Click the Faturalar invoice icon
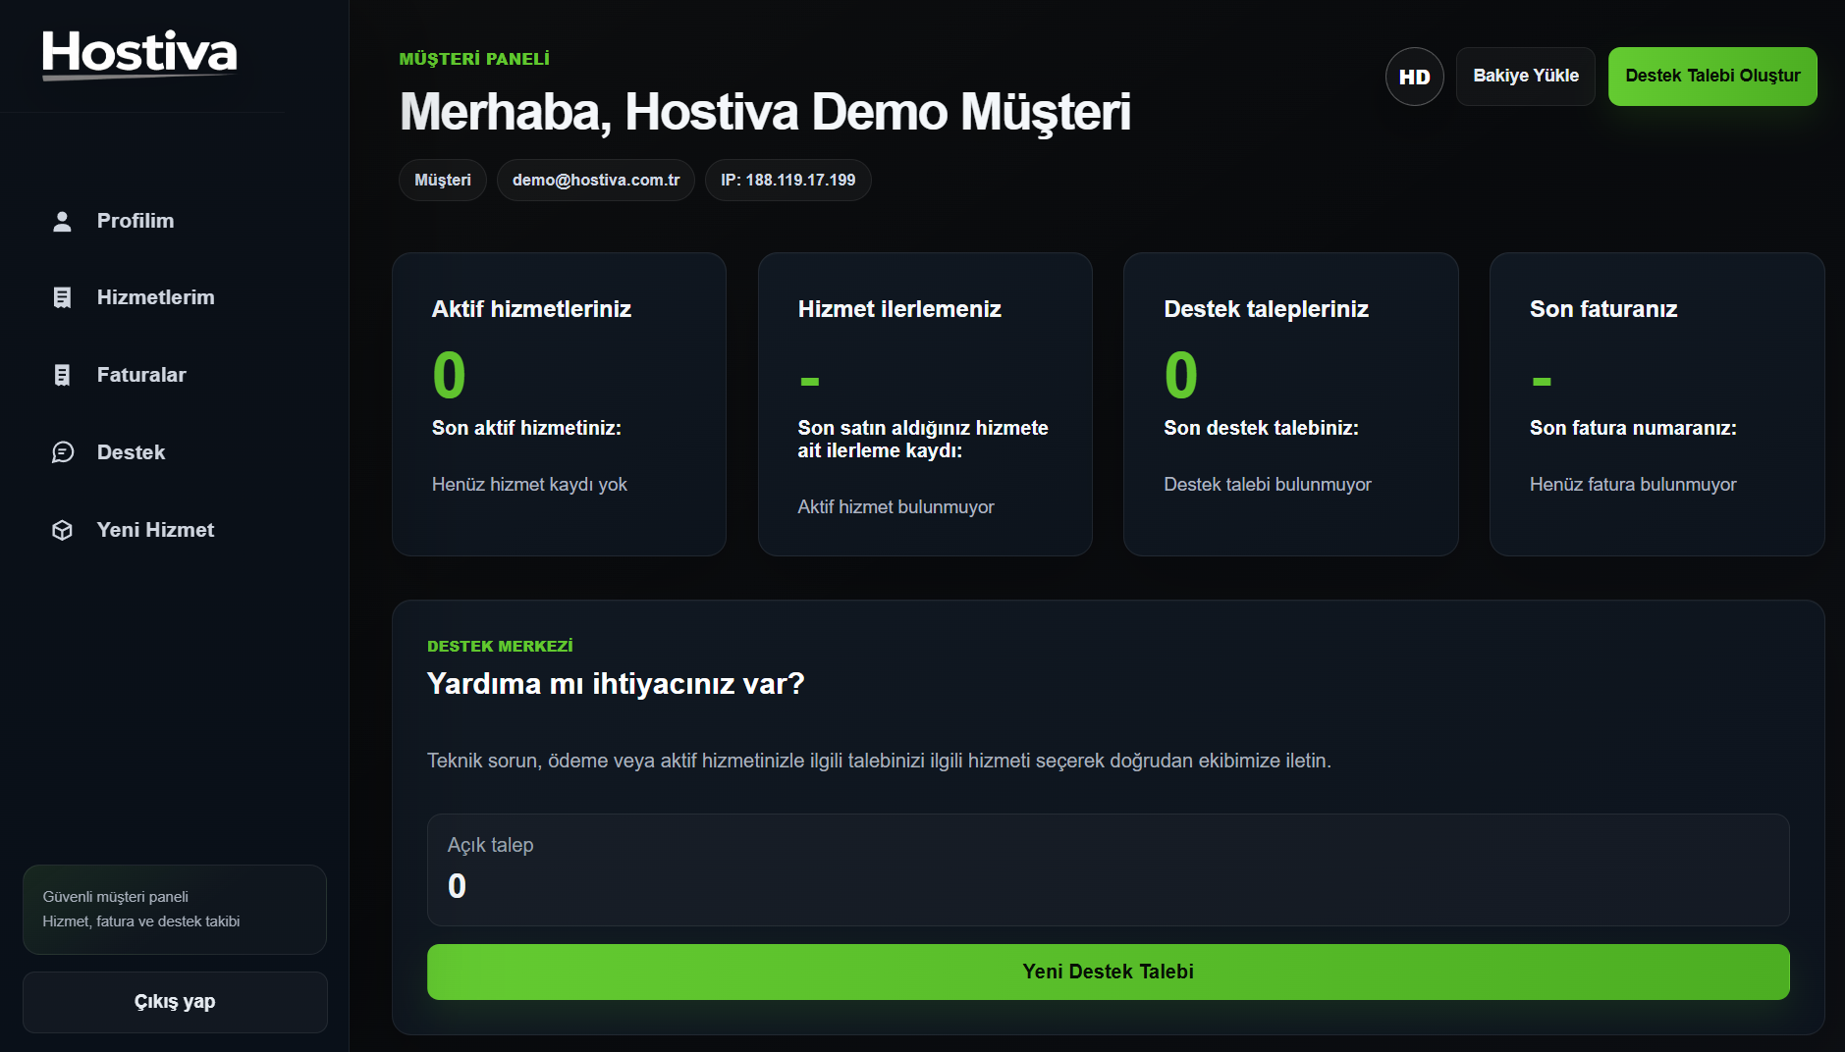This screenshot has width=1845, height=1052. [x=62, y=375]
